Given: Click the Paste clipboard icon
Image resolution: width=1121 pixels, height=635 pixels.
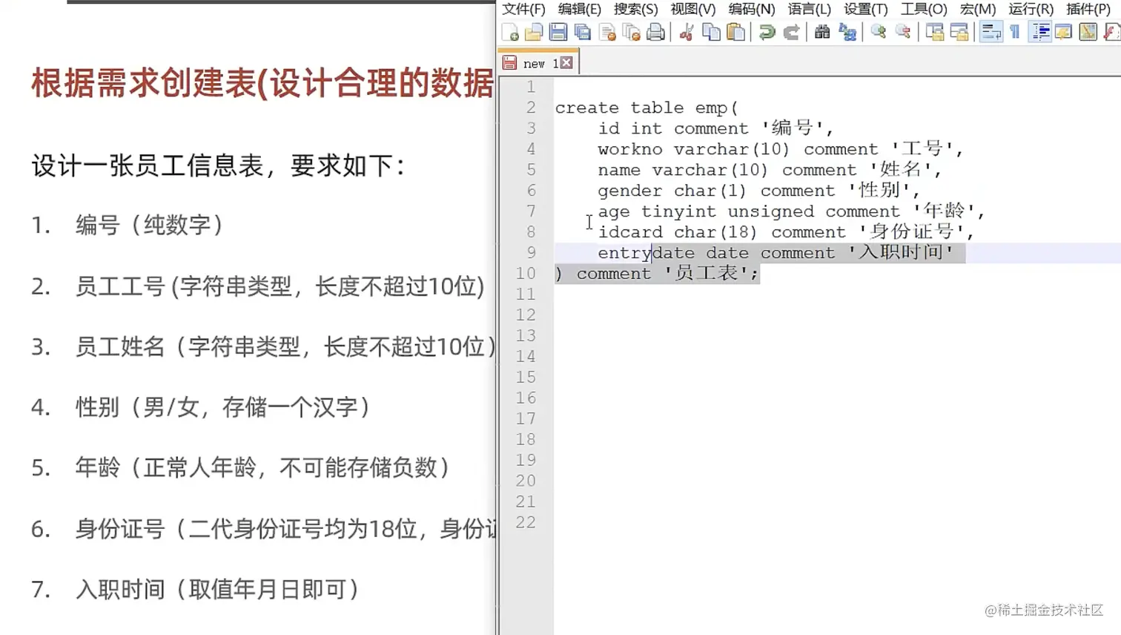Looking at the screenshot, I should coord(735,32).
